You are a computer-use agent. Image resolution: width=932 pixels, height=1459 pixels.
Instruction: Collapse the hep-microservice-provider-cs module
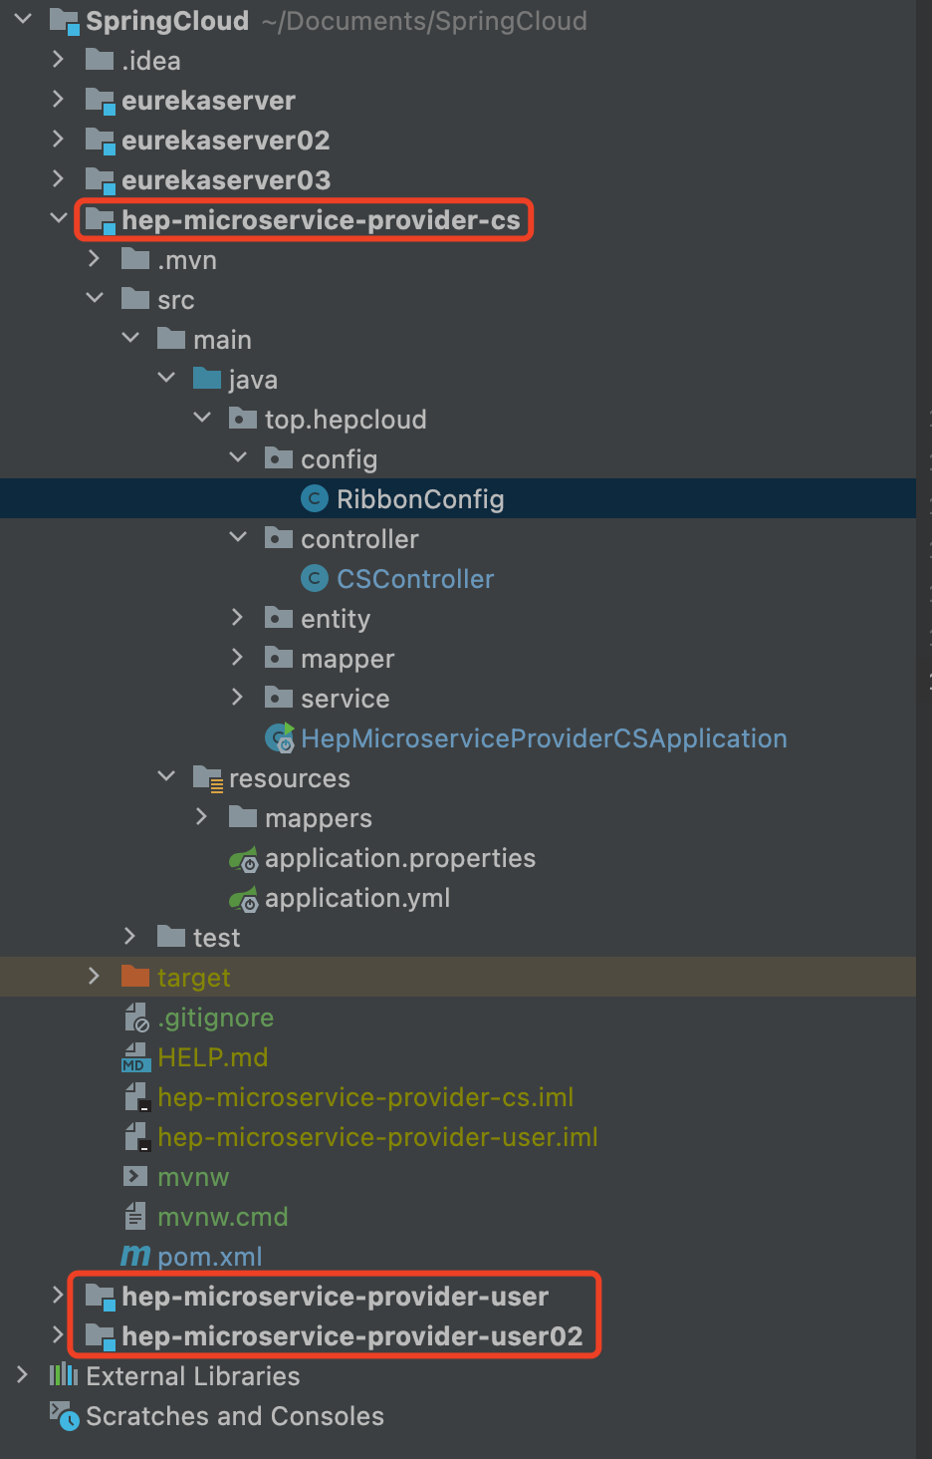click(59, 218)
